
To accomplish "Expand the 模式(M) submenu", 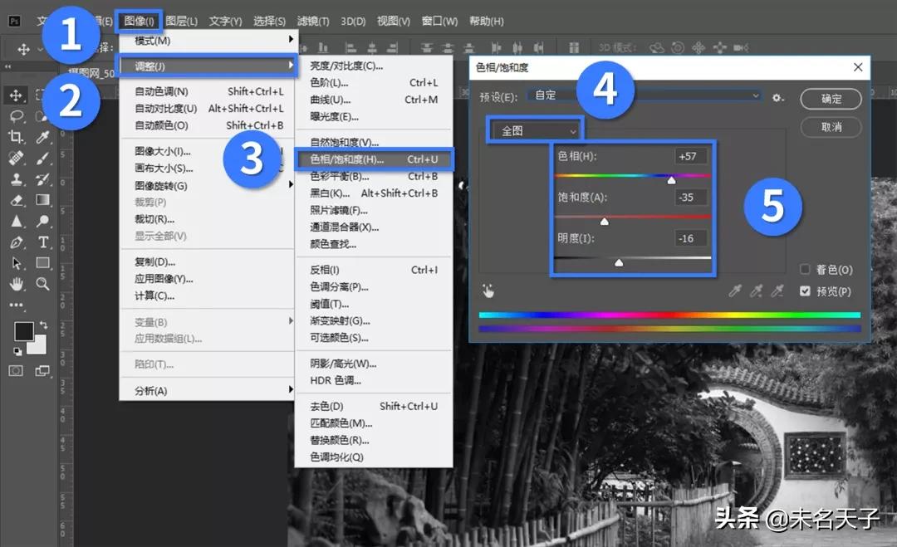I will click(x=208, y=41).
